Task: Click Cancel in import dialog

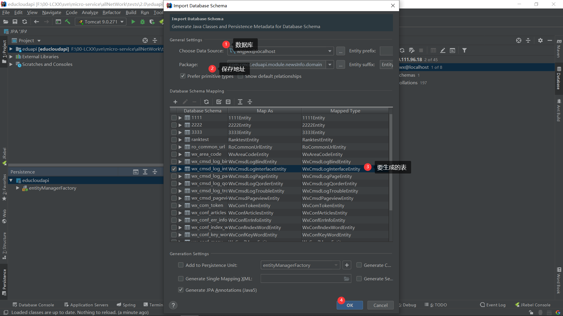Action: [380, 305]
